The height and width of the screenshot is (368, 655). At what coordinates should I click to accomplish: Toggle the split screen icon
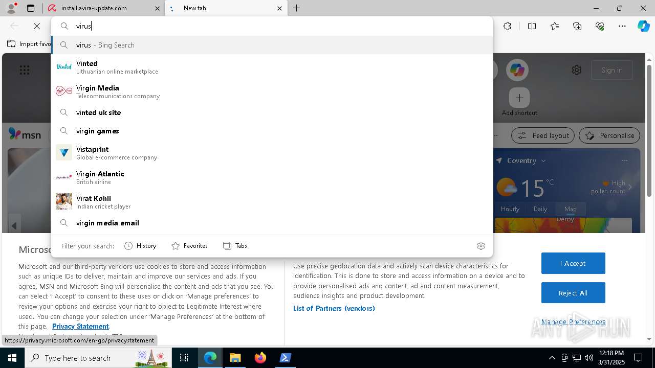pos(532,26)
